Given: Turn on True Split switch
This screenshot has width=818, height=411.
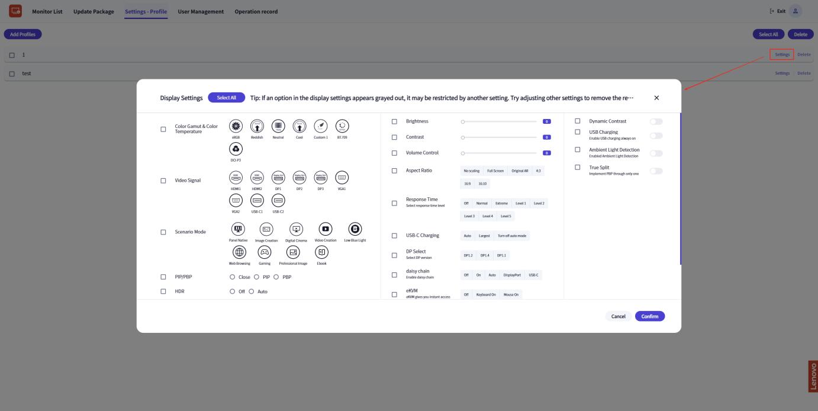Looking at the screenshot, I should tap(656, 171).
